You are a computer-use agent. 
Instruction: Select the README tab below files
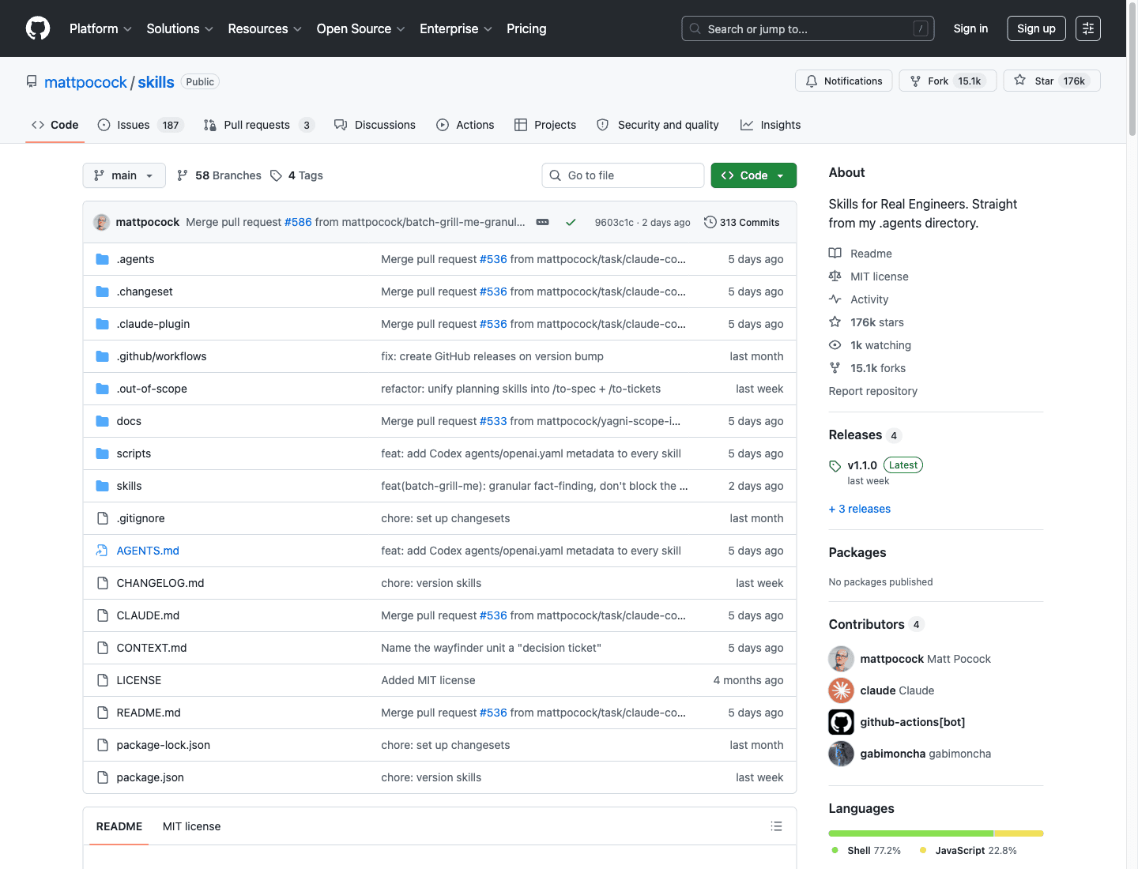click(119, 826)
